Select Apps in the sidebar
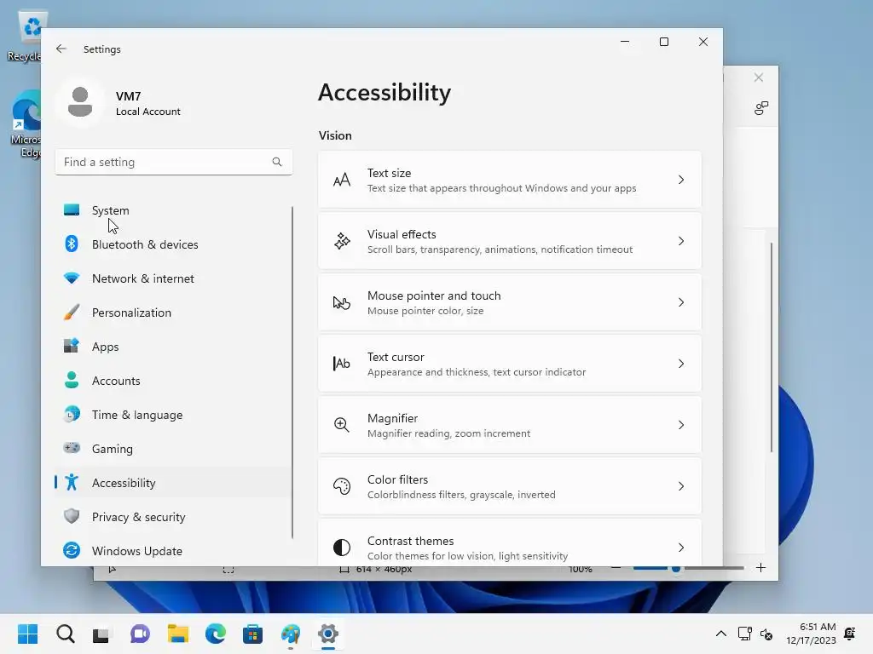 pyautogui.click(x=173, y=347)
